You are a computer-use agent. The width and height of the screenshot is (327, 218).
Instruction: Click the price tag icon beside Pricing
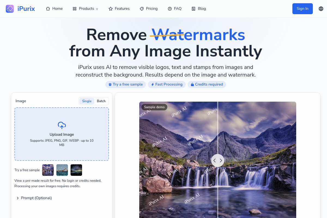point(142,9)
